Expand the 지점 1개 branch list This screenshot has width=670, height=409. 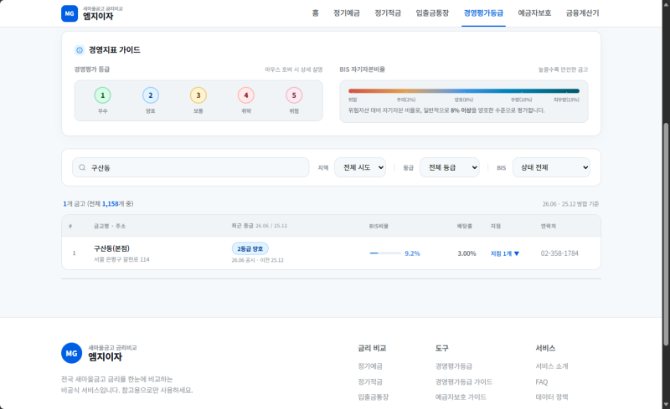(505, 253)
